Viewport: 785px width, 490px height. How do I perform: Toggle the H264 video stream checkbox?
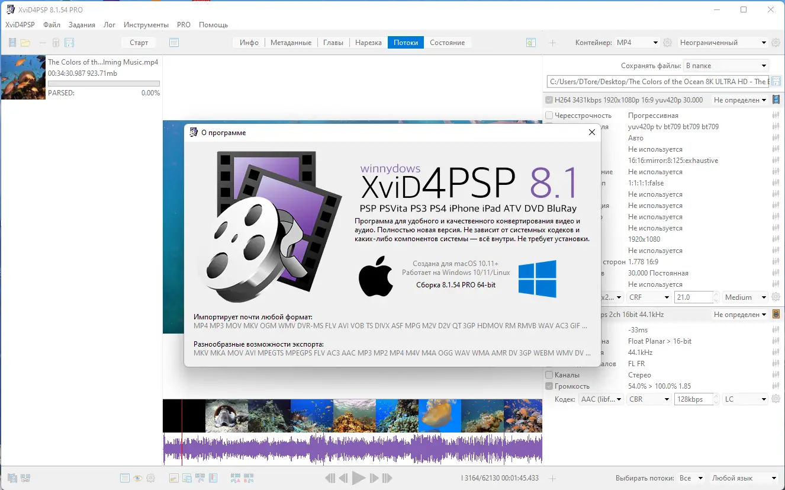[549, 100]
